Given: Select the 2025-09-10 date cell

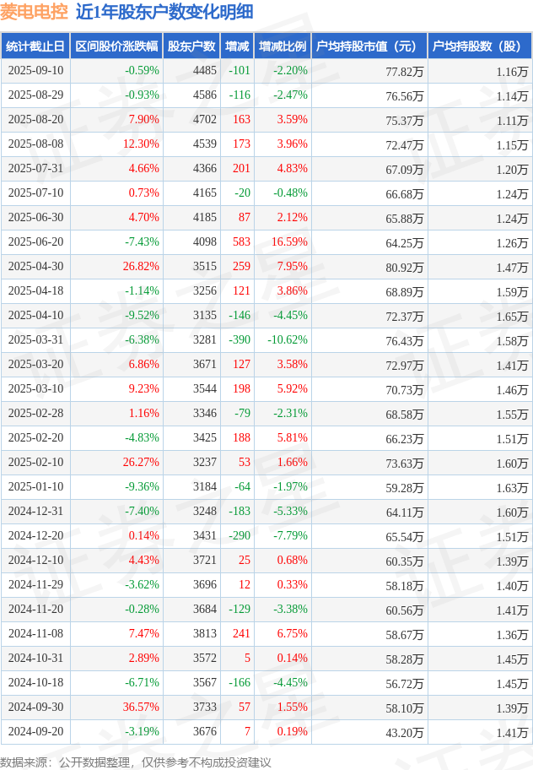Looking at the screenshot, I should [x=35, y=71].
